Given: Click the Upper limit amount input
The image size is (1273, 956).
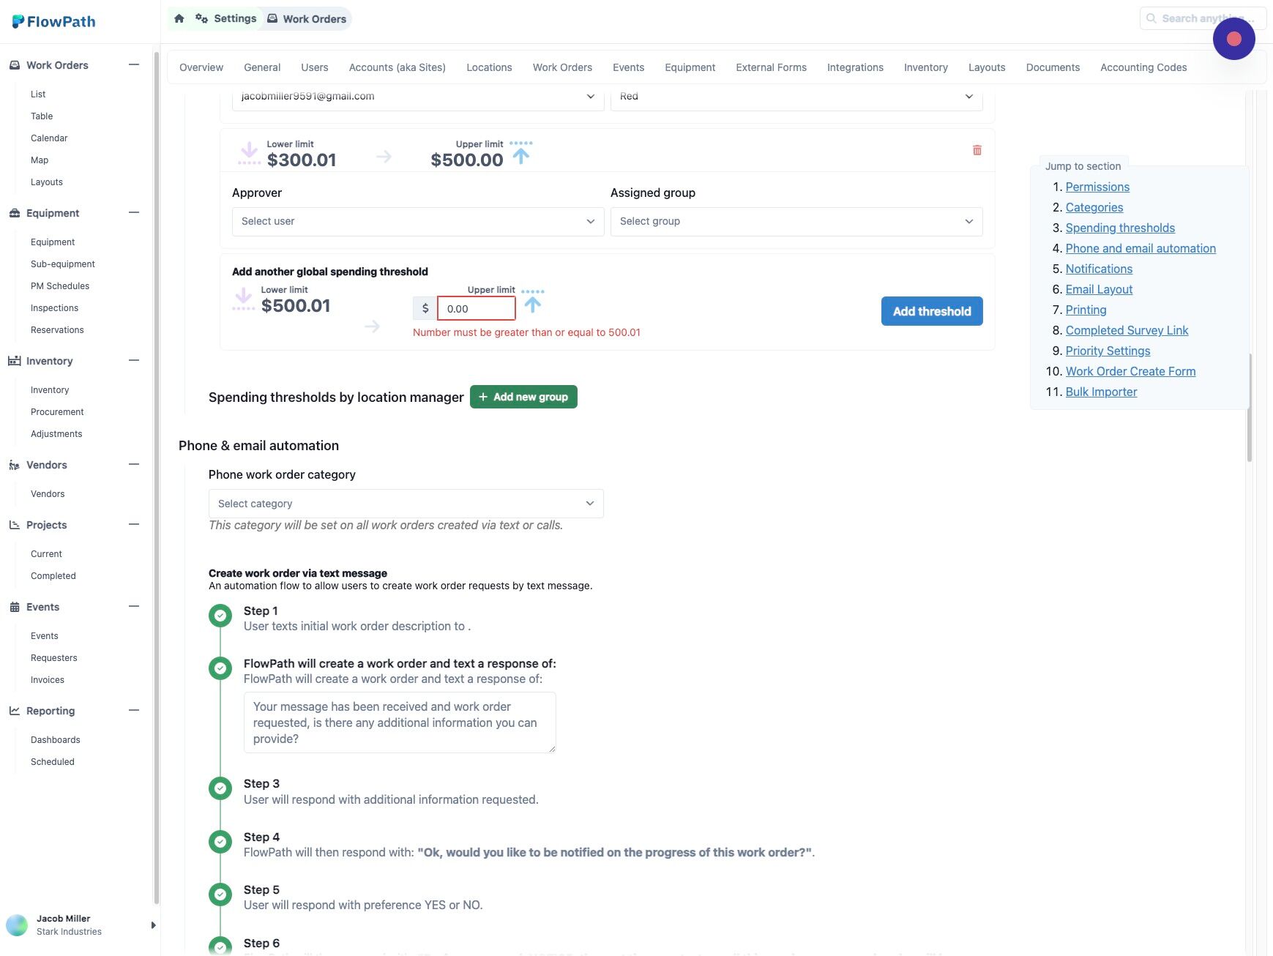Looking at the screenshot, I should tap(477, 309).
